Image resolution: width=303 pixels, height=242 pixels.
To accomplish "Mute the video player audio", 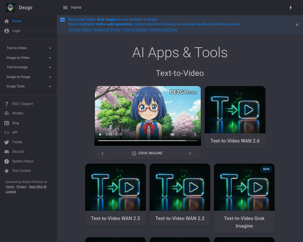I will coord(172,134).
